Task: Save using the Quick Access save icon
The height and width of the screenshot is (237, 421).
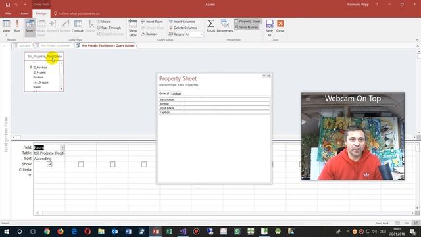Action: pos(8,5)
